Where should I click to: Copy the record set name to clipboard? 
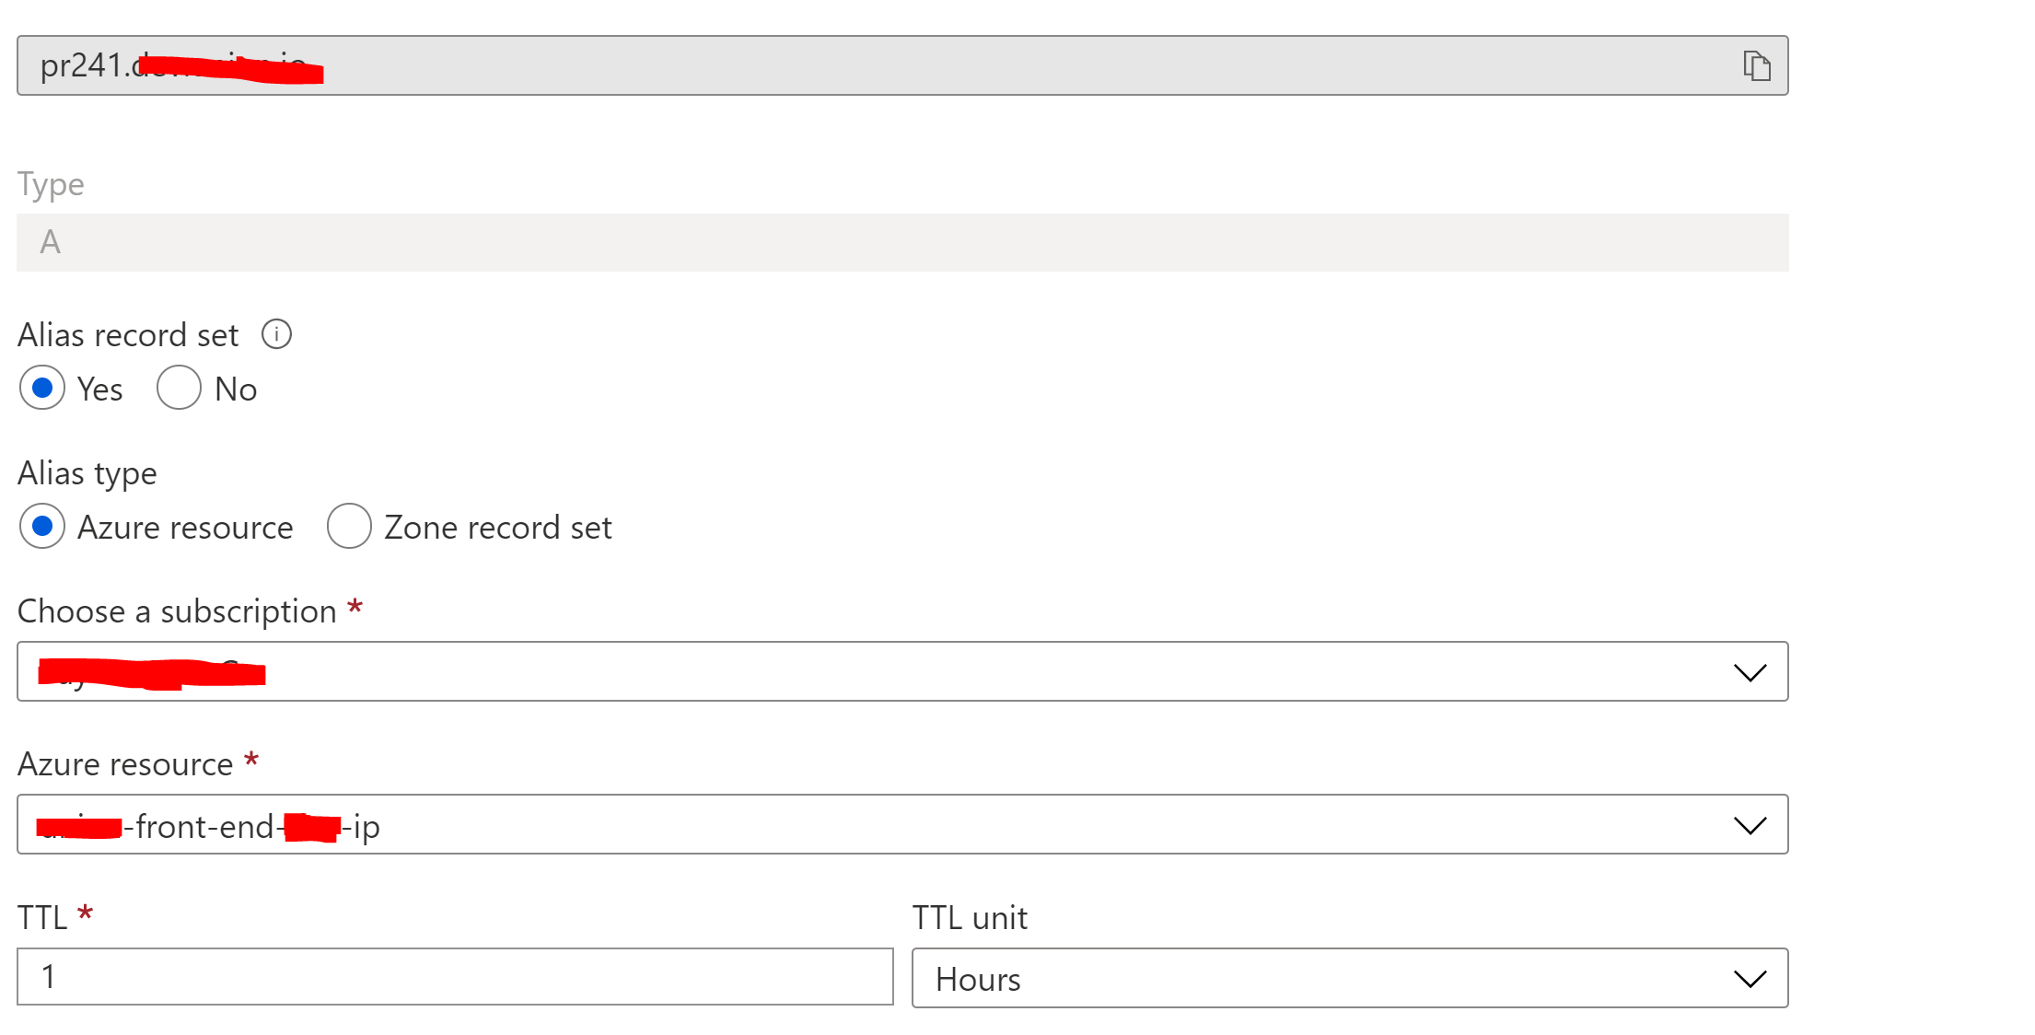click(1757, 65)
